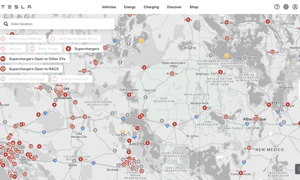Click the St Johns map label

tap(193, 136)
